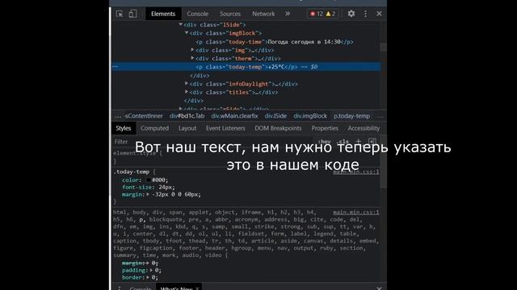Switch to the Elements tab
Screen dimensions: 517x290
tap(163, 14)
